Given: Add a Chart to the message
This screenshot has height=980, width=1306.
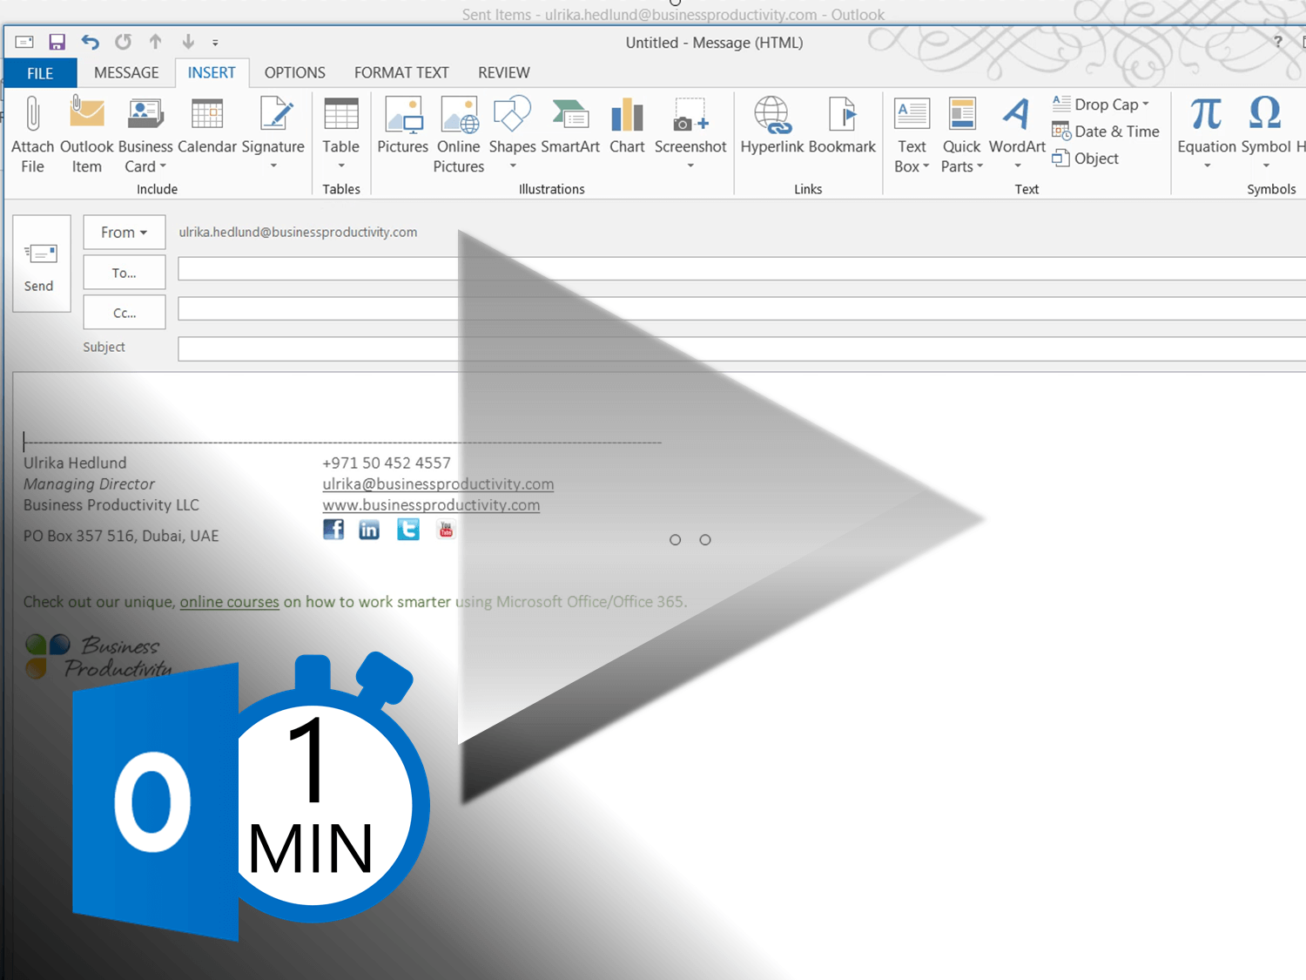Looking at the screenshot, I should coord(627,126).
